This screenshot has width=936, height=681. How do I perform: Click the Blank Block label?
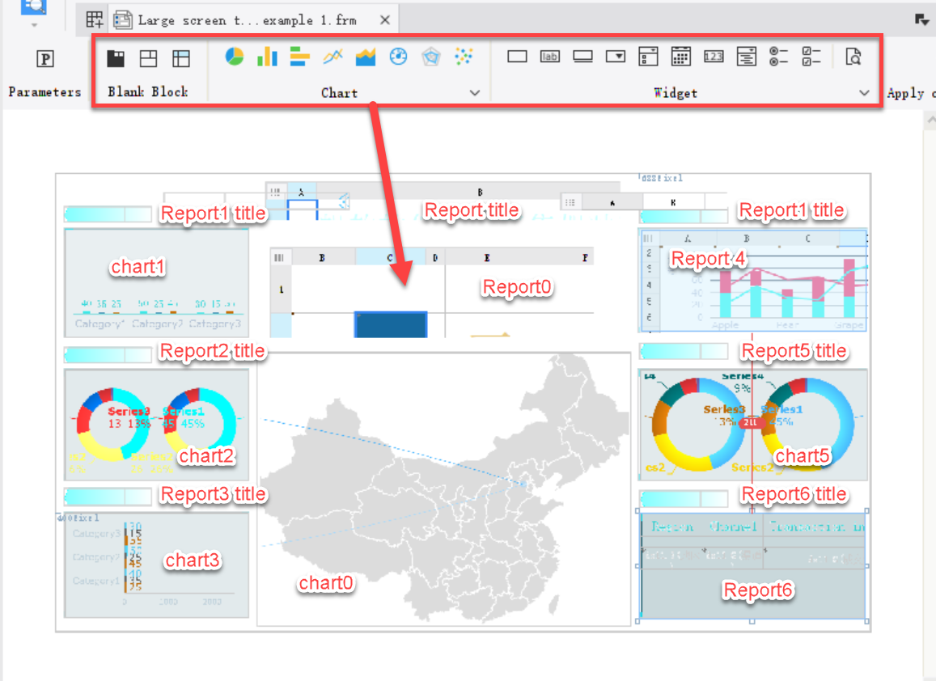(148, 92)
